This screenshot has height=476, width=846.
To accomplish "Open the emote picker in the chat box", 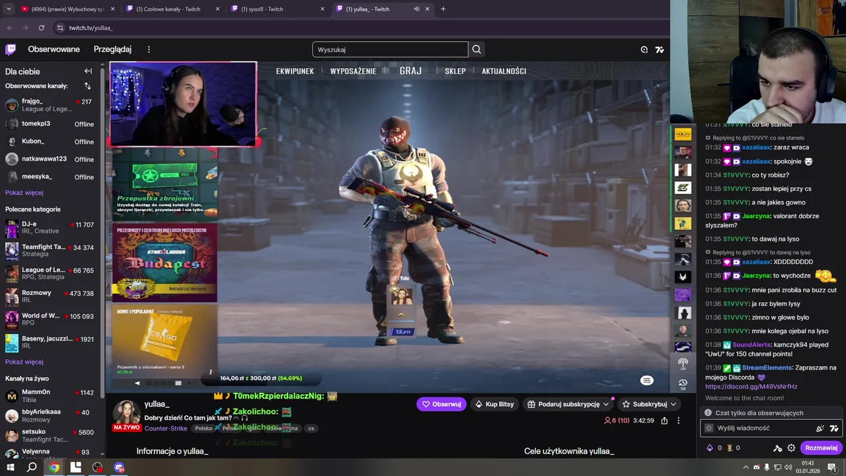I will [x=820, y=428].
